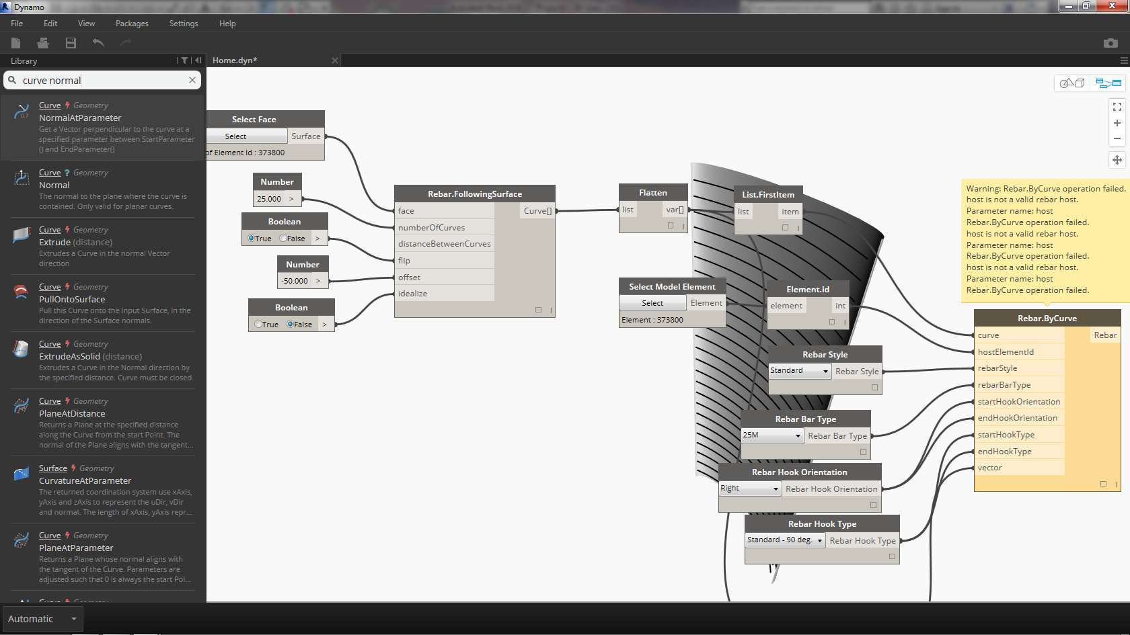The width and height of the screenshot is (1130, 635).
Task: Toggle preview box on Element.Id node
Action: (832, 322)
